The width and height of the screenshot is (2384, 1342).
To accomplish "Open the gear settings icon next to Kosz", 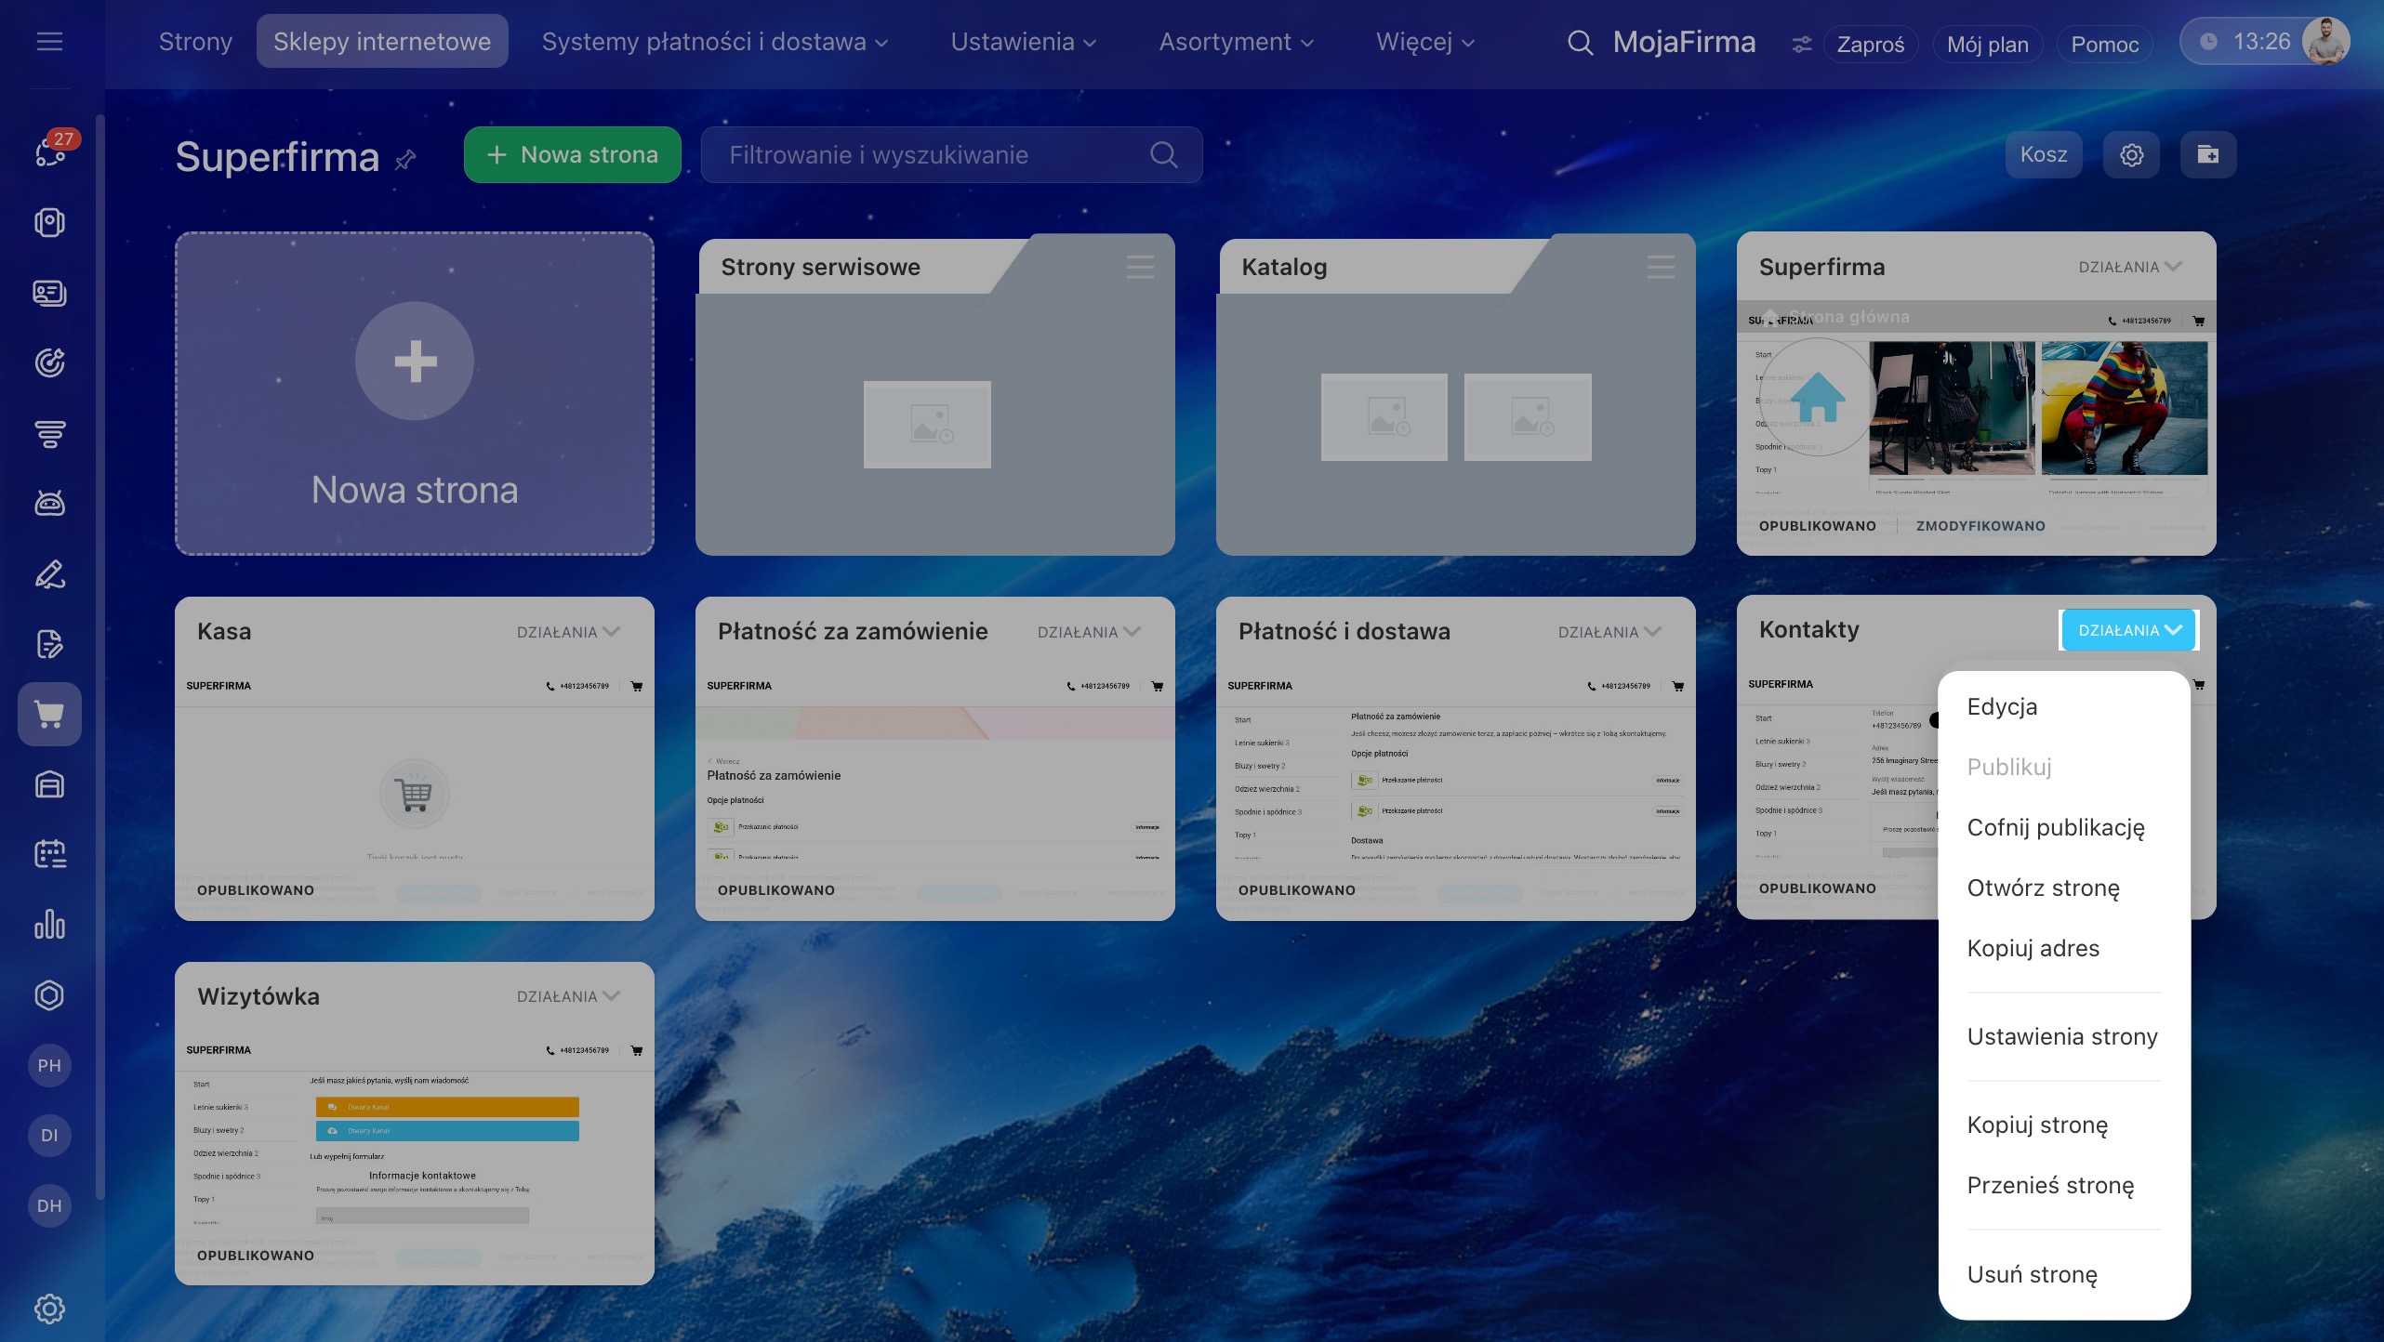I will [x=2131, y=154].
